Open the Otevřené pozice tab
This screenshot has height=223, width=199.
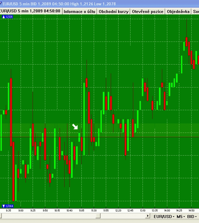(148, 11)
